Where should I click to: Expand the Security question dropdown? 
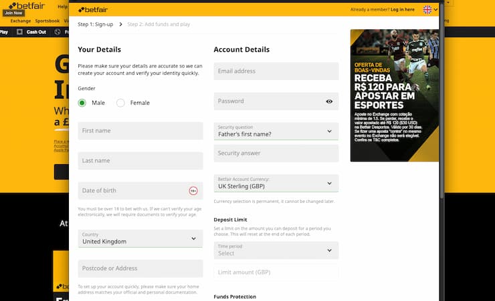276,131
